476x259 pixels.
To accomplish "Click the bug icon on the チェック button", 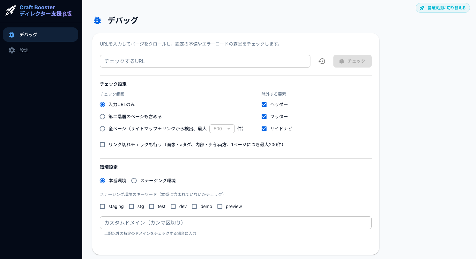I will (x=342, y=61).
